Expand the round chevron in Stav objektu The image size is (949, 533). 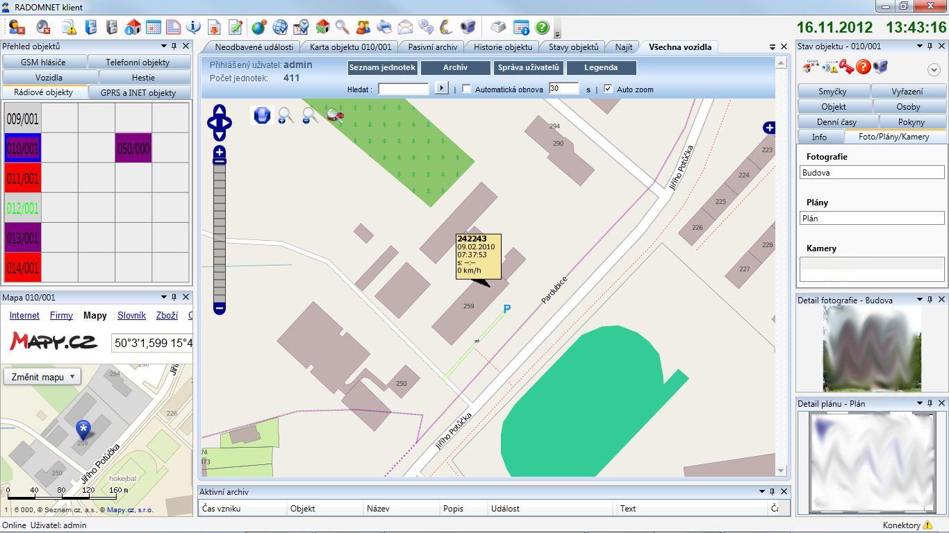(x=934, y=69)
